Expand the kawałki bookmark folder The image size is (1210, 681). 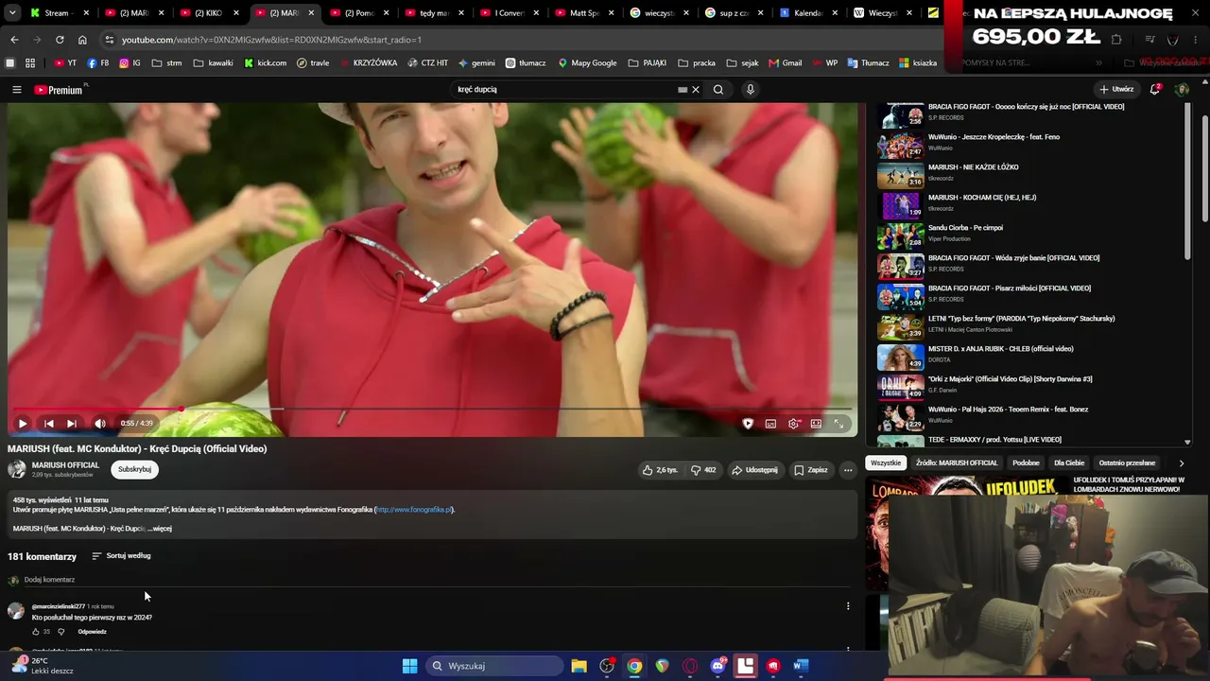pyautogui.click(x=213, y=63)
